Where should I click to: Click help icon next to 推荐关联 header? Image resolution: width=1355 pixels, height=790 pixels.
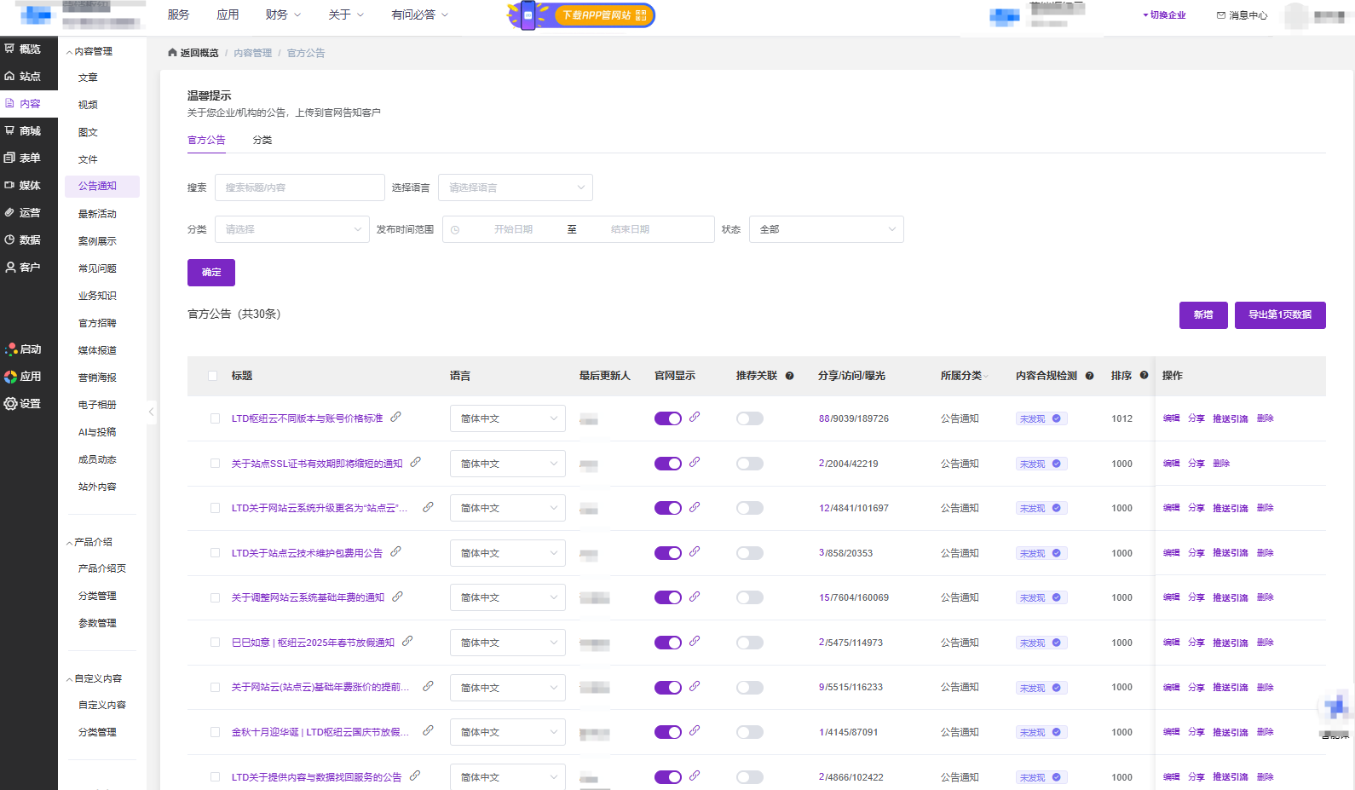tap(789, 376)
